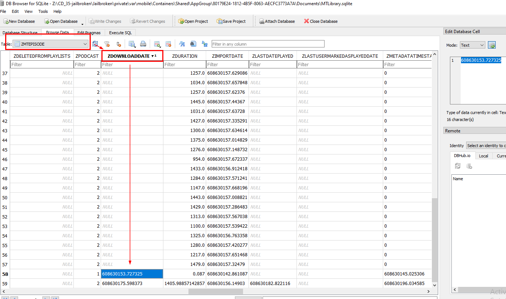Click the Close Database button
This screenshot has height=299, width=506.
pyautogui.click(x=320, y=21)
